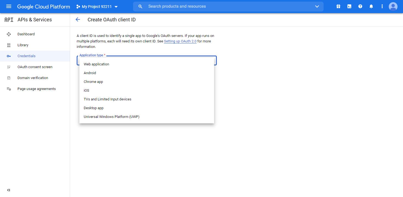Select iOS application type
The height and width of the screenshot is (197, 403).
[147, 91]
